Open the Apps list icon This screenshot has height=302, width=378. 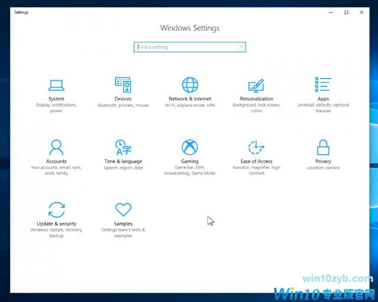[323, 85]
